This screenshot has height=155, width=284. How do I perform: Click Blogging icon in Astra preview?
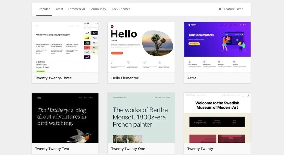[219, 62]
